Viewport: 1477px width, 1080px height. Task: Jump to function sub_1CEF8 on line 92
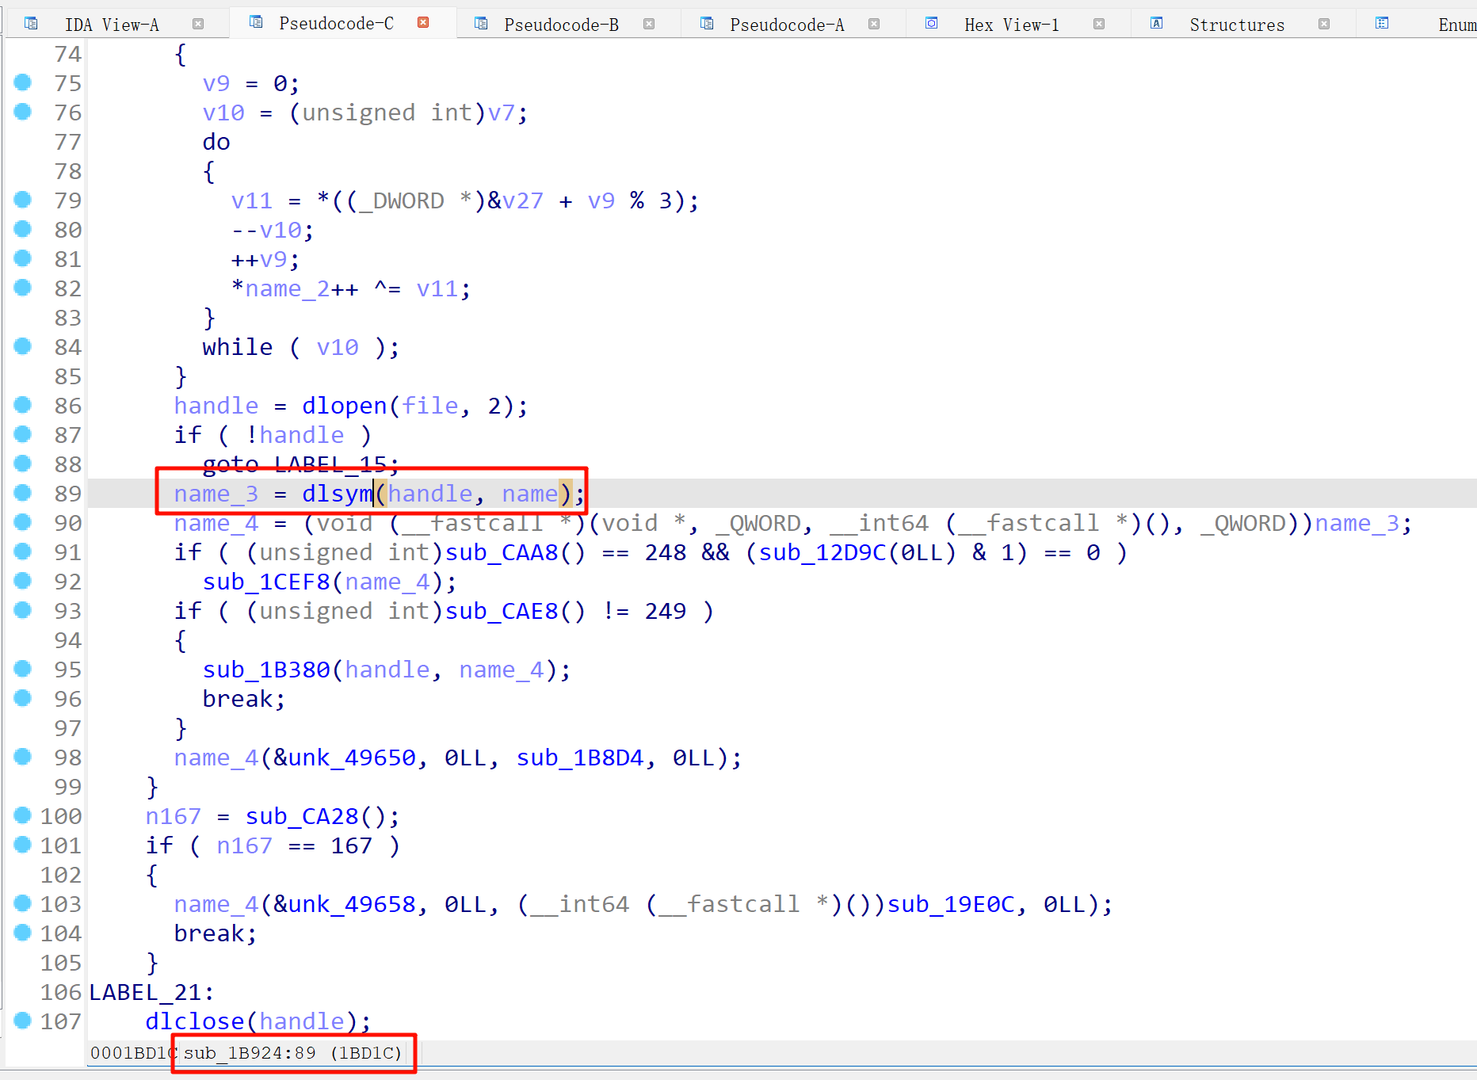point(265,582)
